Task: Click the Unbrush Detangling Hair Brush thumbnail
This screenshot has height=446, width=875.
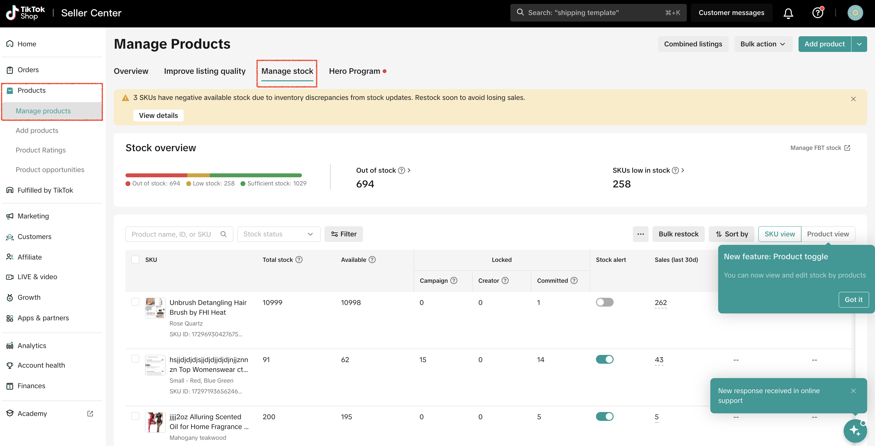Action: (x=155, y=308)
